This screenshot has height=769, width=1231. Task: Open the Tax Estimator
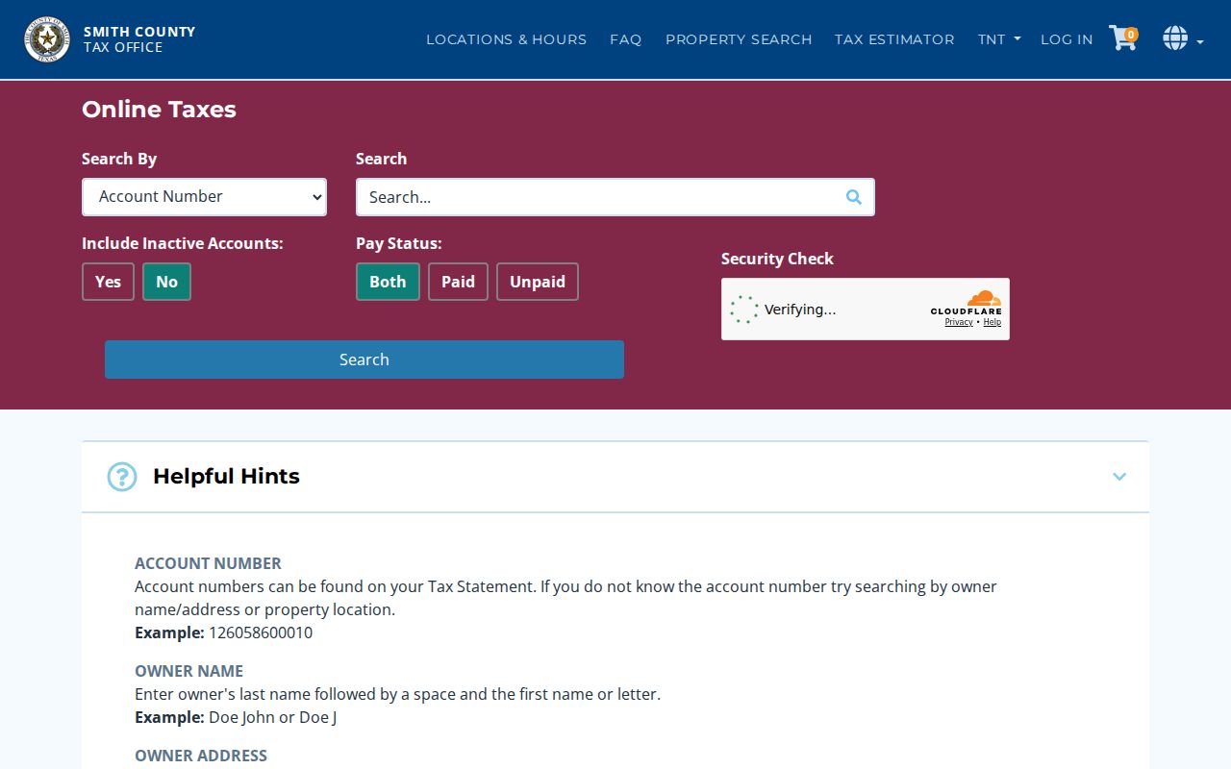894,39
